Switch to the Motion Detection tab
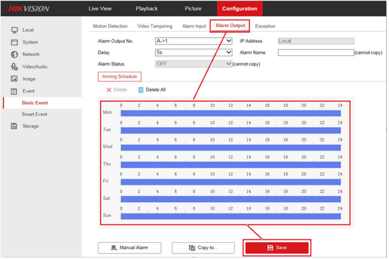The width and height of the screenshot is (390, 259). pos(110,26)
